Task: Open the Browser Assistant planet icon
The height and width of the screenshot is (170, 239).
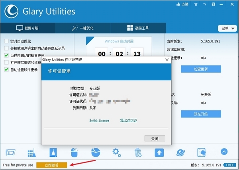Action: point(180,153)
